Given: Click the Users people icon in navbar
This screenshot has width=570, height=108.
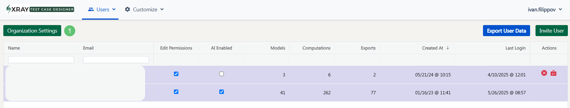Looking at the screenshot, I should (91, 9).
